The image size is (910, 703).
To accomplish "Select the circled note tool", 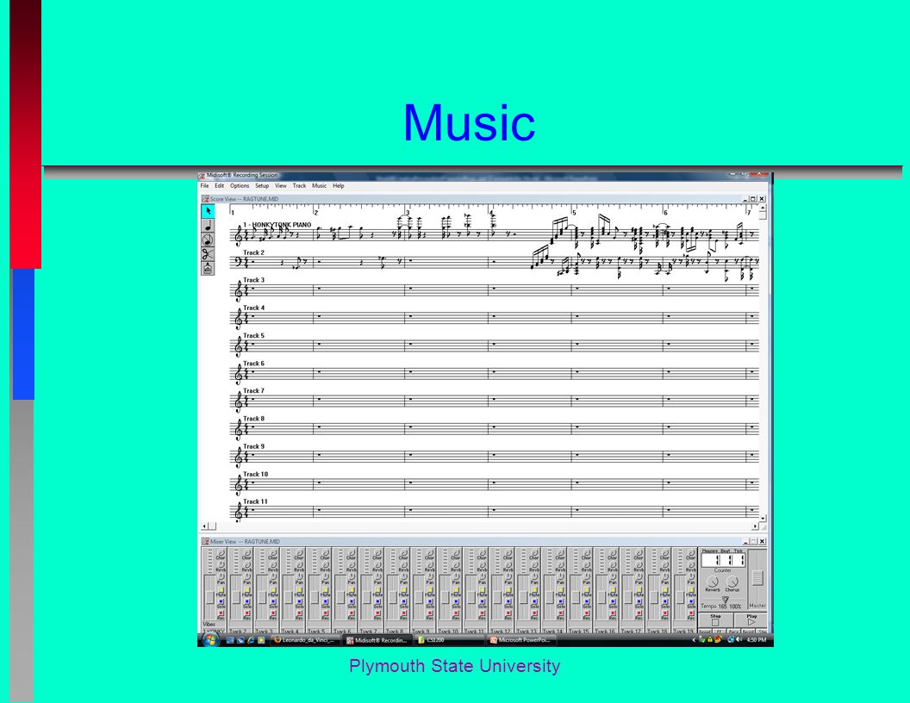I will pyautogui.click(x=208, y=240).
